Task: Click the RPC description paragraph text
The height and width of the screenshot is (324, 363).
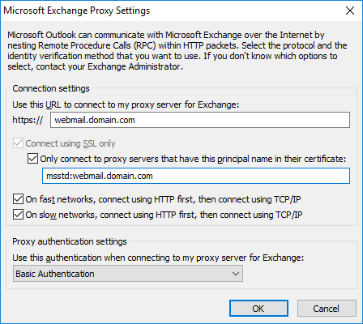Action: tap(177, 50)
